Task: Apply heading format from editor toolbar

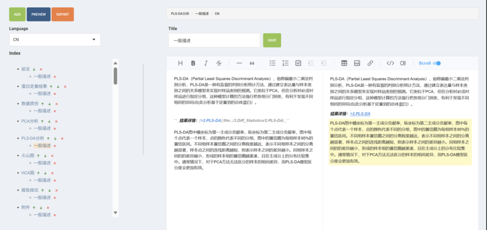Action: (x=180, y=63)
